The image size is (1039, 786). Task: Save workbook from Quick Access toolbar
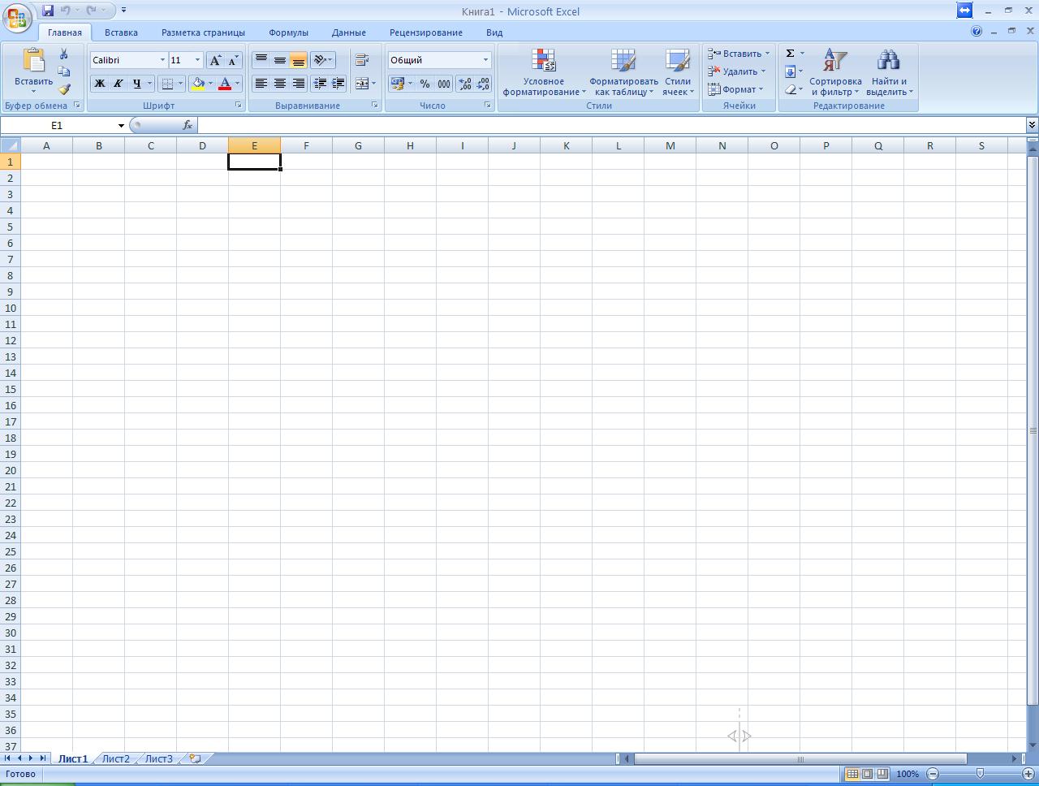(48, 11)
